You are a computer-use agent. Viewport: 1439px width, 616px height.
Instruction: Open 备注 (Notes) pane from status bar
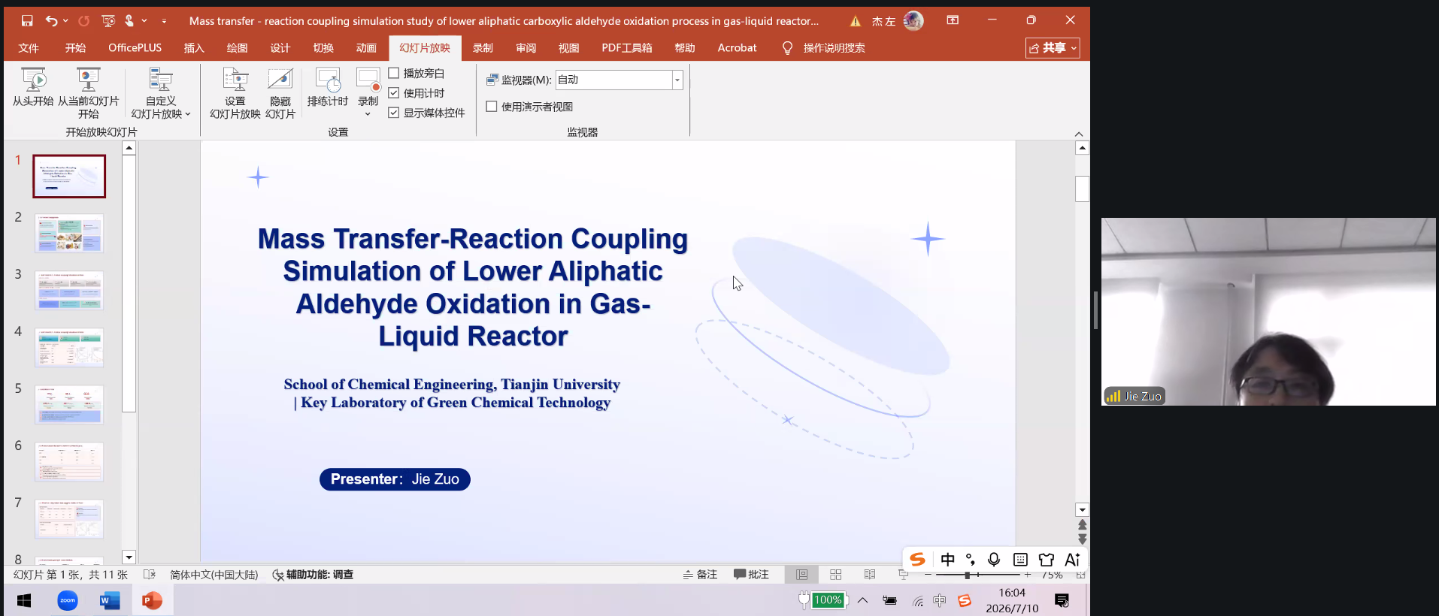(700, 575)
